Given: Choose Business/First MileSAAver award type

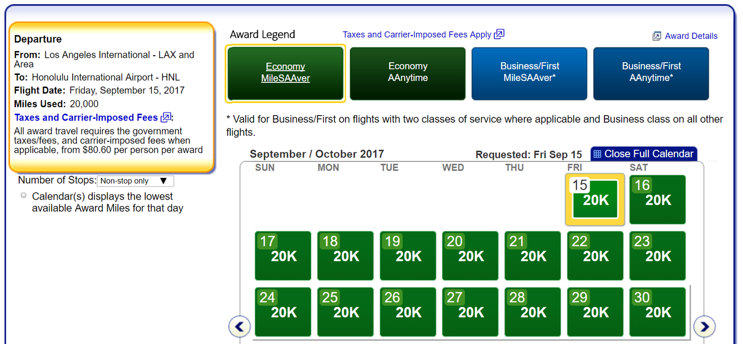Looking at the screenshot, I should coord(529,73).
